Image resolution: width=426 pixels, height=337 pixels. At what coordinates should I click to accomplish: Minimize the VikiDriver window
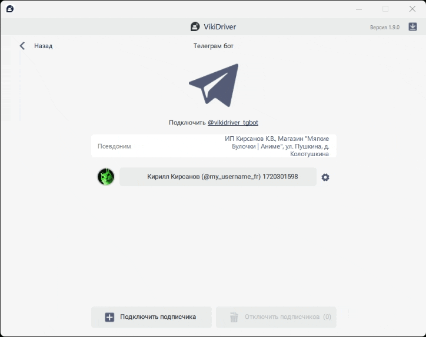359,9
